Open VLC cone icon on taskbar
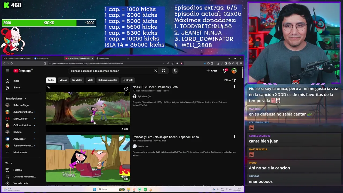Screen dimensions: 343x193 151,189
